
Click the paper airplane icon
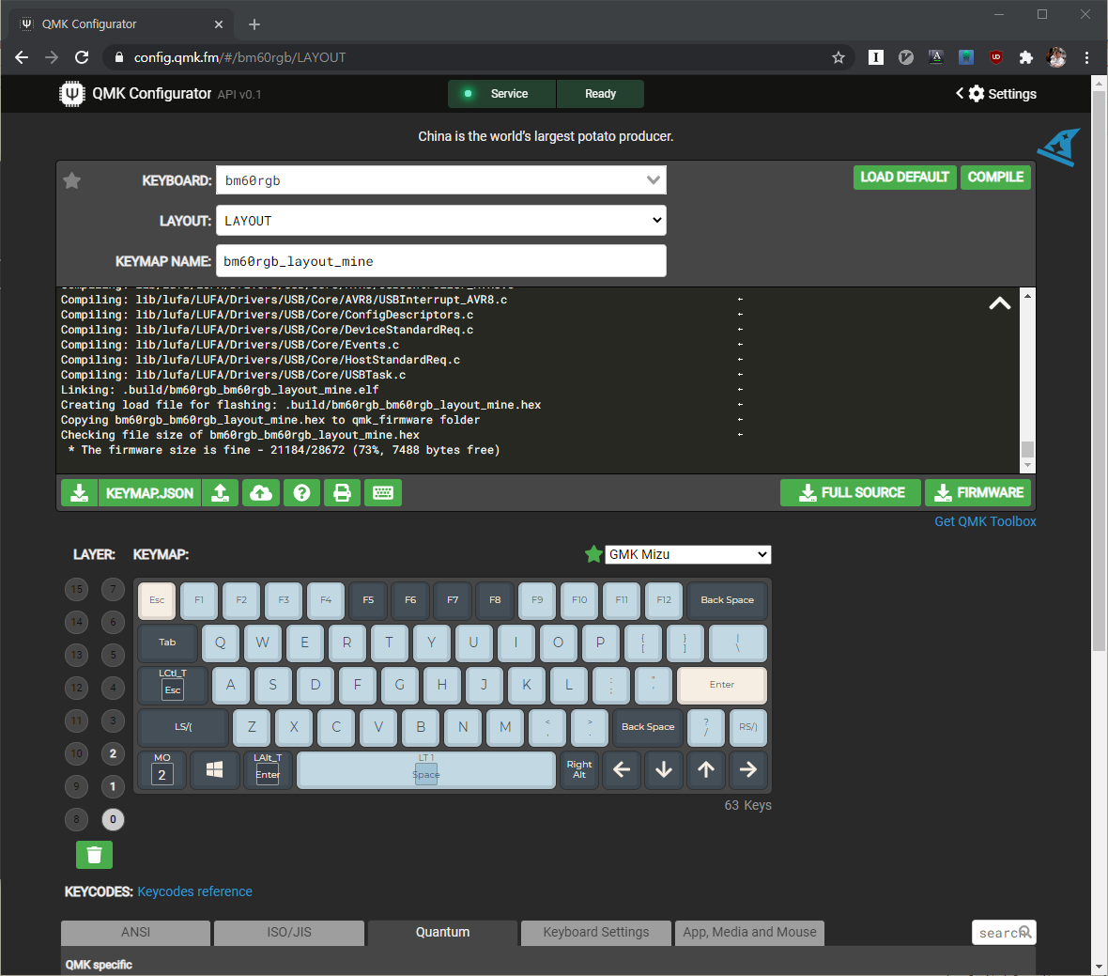1058,147
